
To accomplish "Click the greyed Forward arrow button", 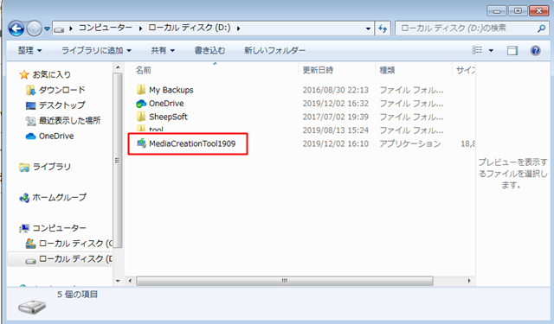I will pos(35,29).
